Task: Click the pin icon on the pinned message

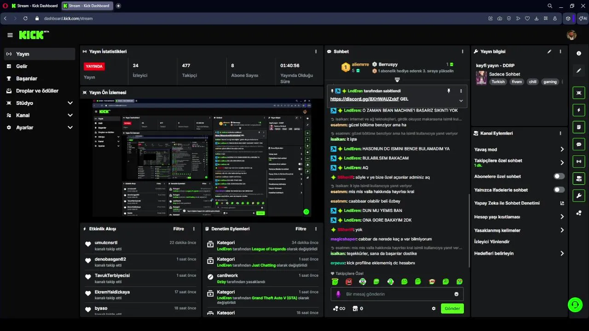Action: (x=449, y=91)
